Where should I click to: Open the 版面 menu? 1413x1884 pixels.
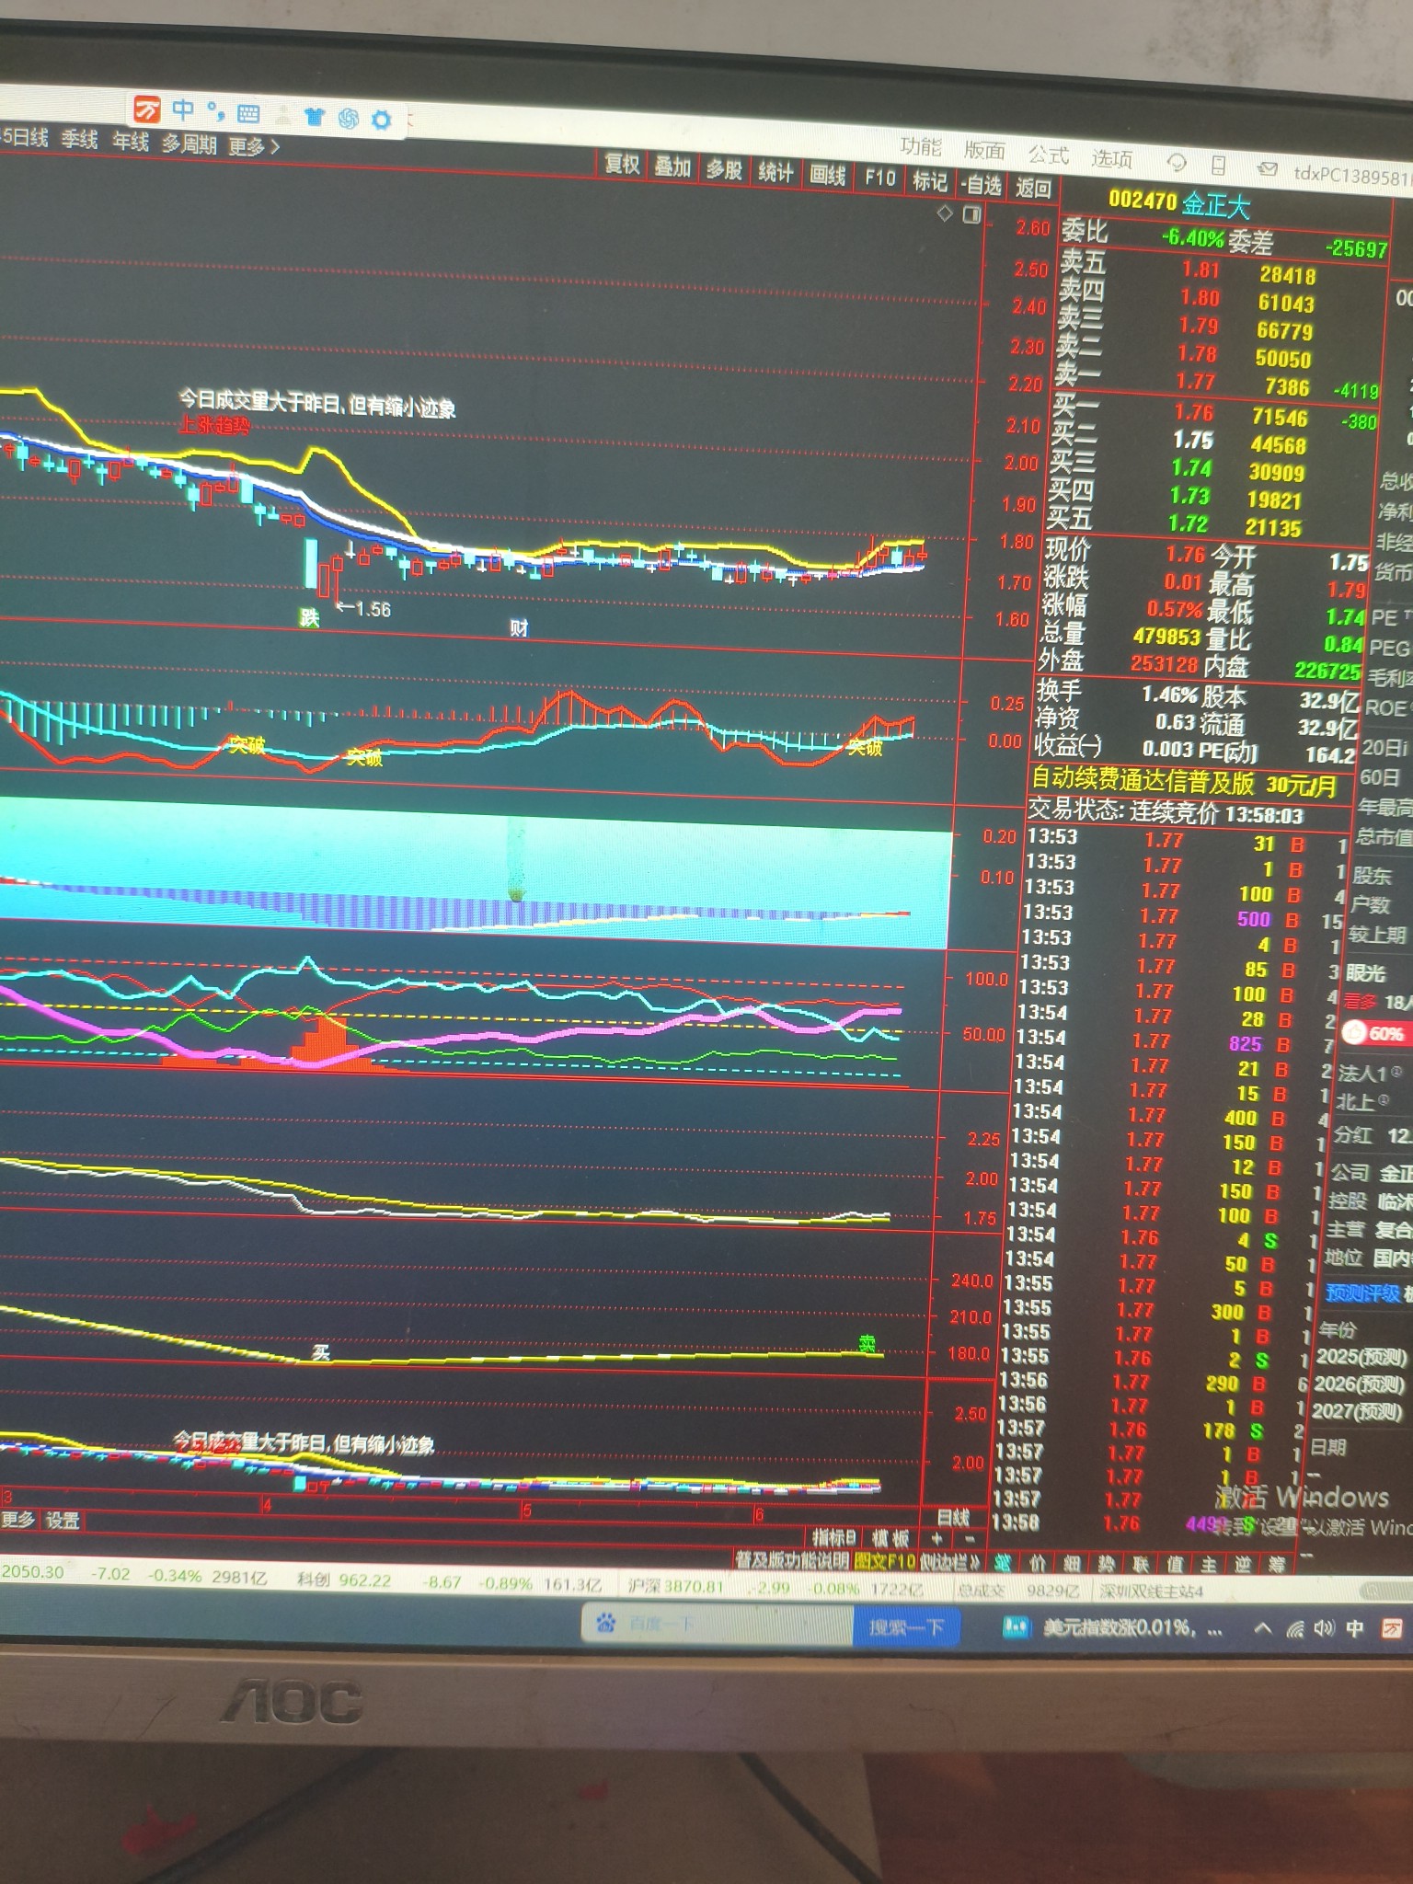(x=984, y=150)
